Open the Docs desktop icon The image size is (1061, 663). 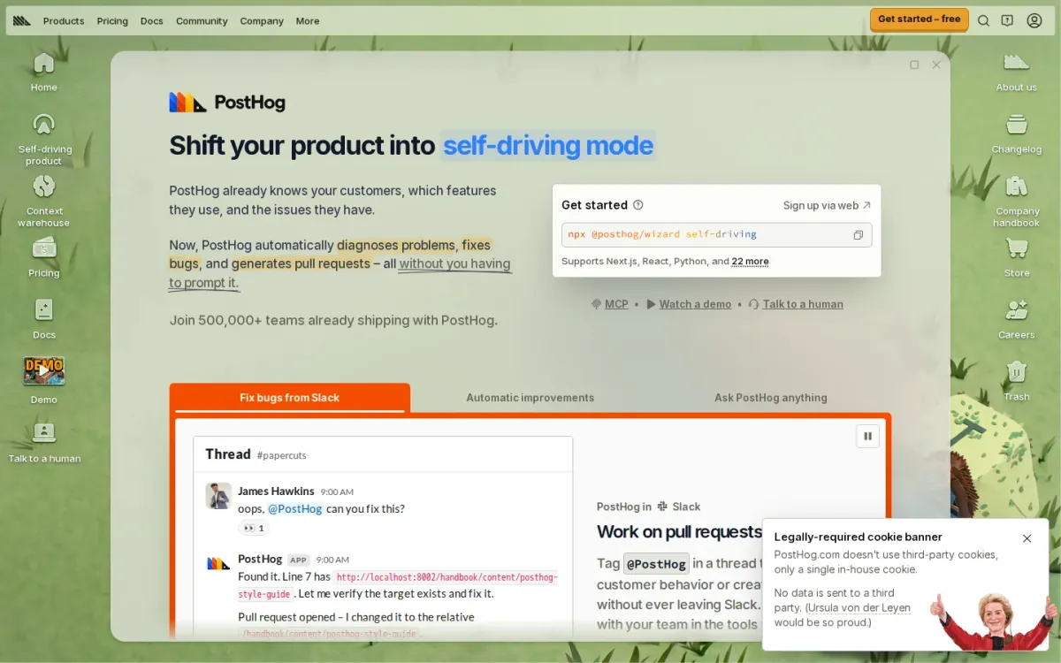click(43, 319)
